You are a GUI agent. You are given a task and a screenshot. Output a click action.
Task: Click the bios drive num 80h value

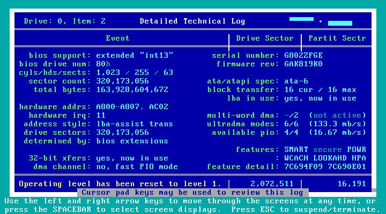103,64
